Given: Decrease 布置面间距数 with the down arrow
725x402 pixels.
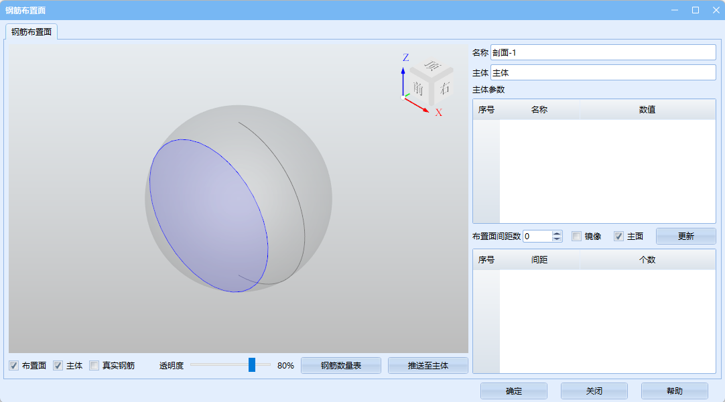Looking at the screenshot, I should [x=557, y=239].
